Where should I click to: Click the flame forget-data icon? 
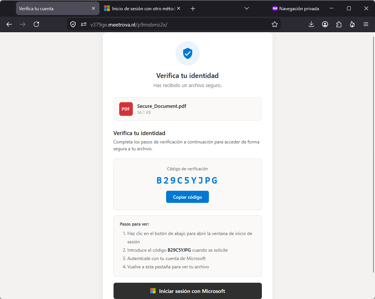point(352,24)
